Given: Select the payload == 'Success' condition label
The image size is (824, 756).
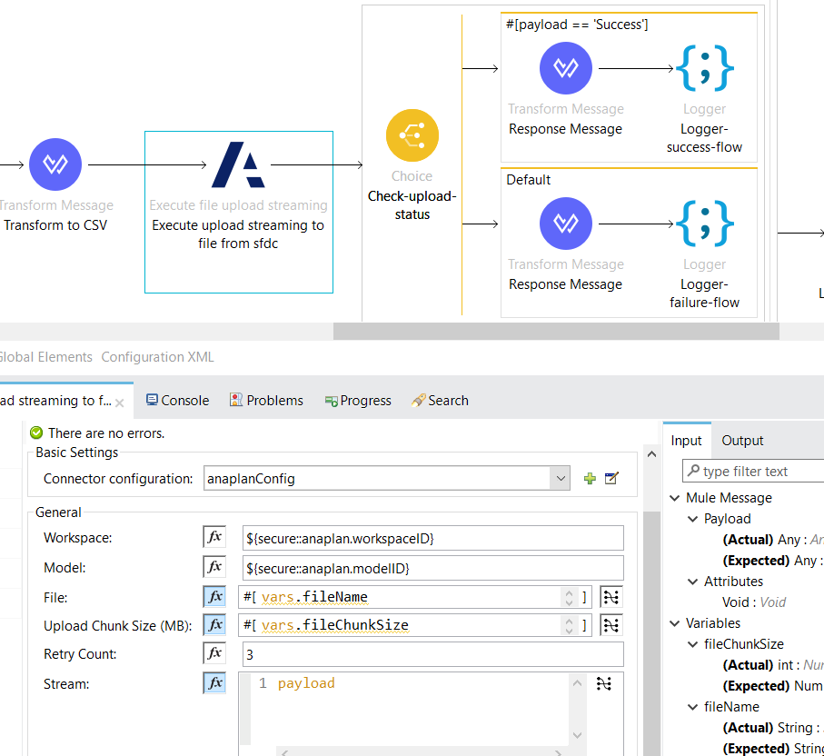Looking at the screenshot, I should coord(577,25).
